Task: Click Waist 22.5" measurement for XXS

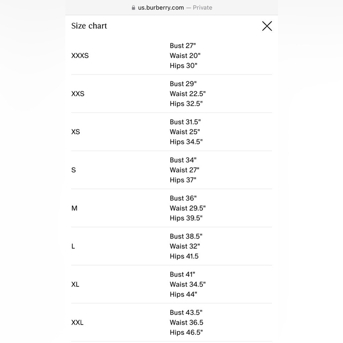Action: point(188,94)
